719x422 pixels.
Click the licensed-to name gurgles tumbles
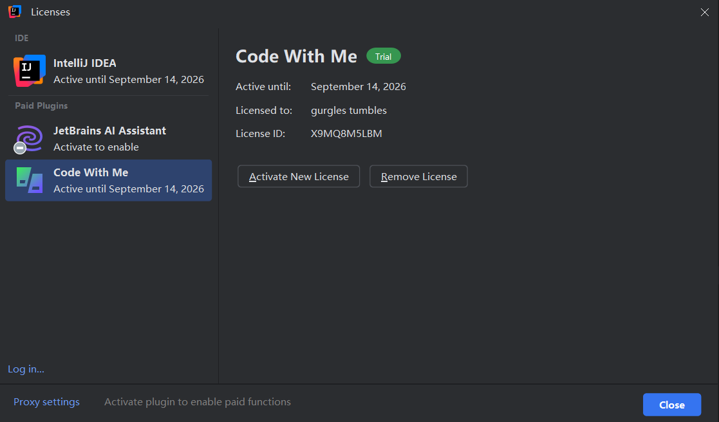(x=348, y=111)
